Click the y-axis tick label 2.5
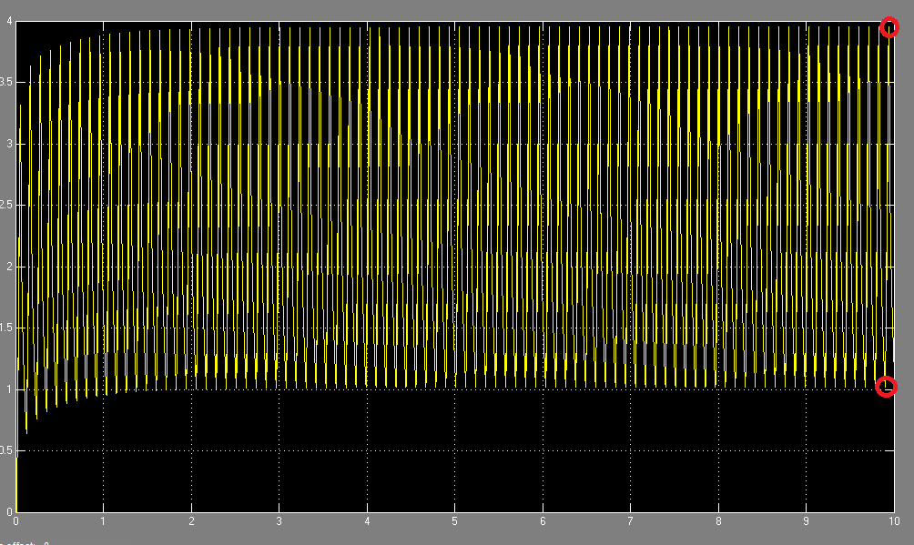Viewport: 914px width, 545px height. (5, 206)
